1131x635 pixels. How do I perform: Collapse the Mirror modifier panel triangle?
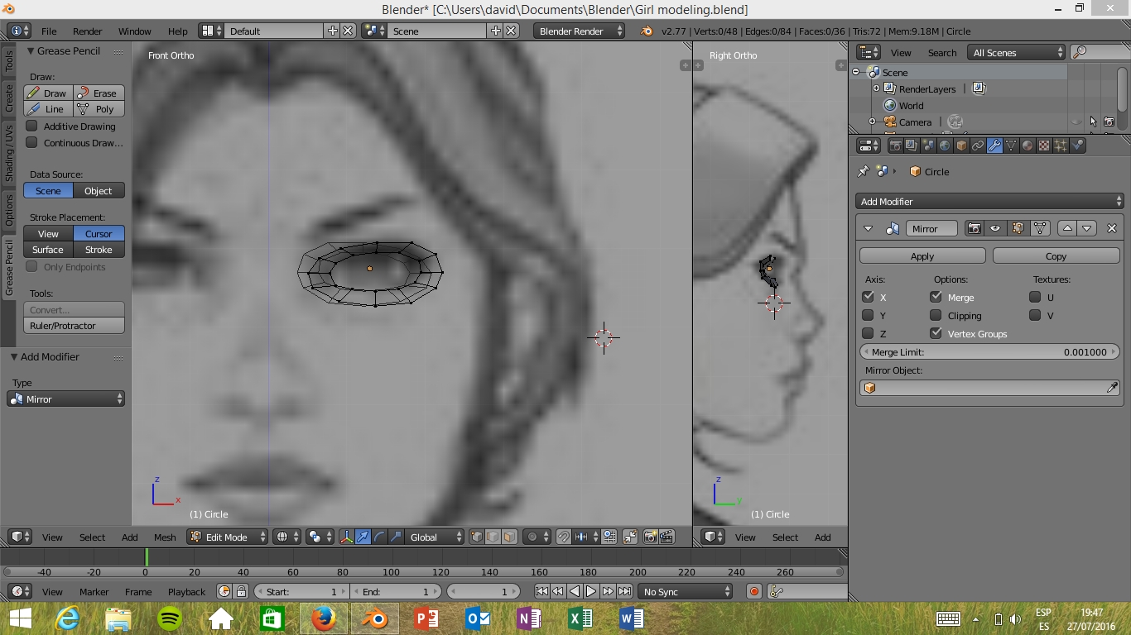pos(868,229)
